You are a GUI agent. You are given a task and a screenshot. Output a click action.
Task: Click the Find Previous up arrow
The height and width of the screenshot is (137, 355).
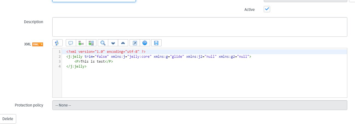pos(123,43)
